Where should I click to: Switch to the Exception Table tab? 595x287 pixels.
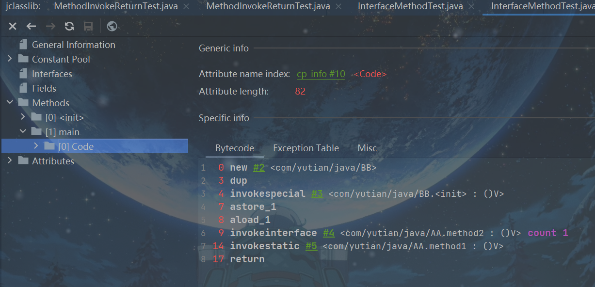point(306,148)
